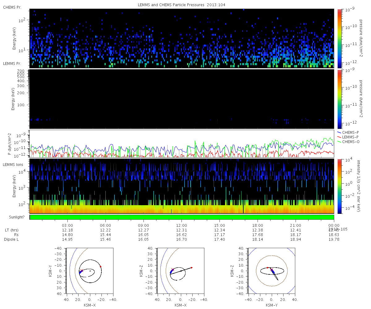Click the red dot in the right KSM-Y/KSM-Z plot
The image size is (371, 309).
click(267, 268)
